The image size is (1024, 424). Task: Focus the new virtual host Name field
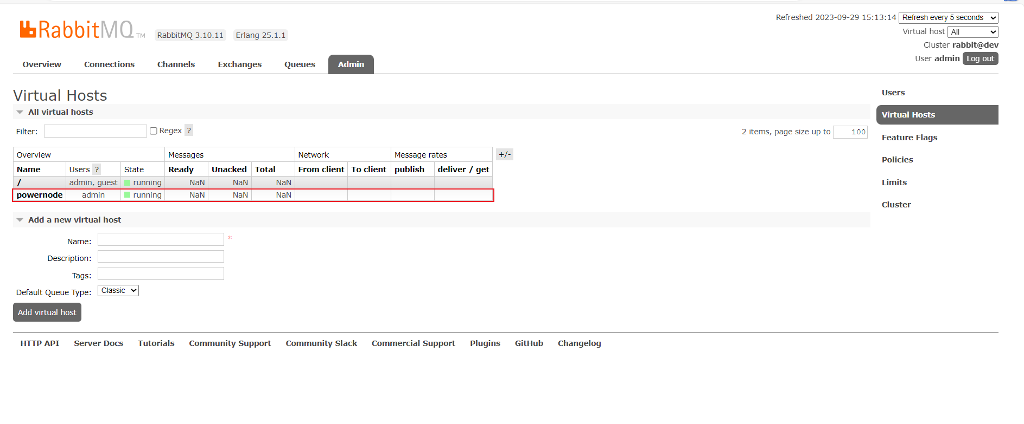tap(161, 239)
